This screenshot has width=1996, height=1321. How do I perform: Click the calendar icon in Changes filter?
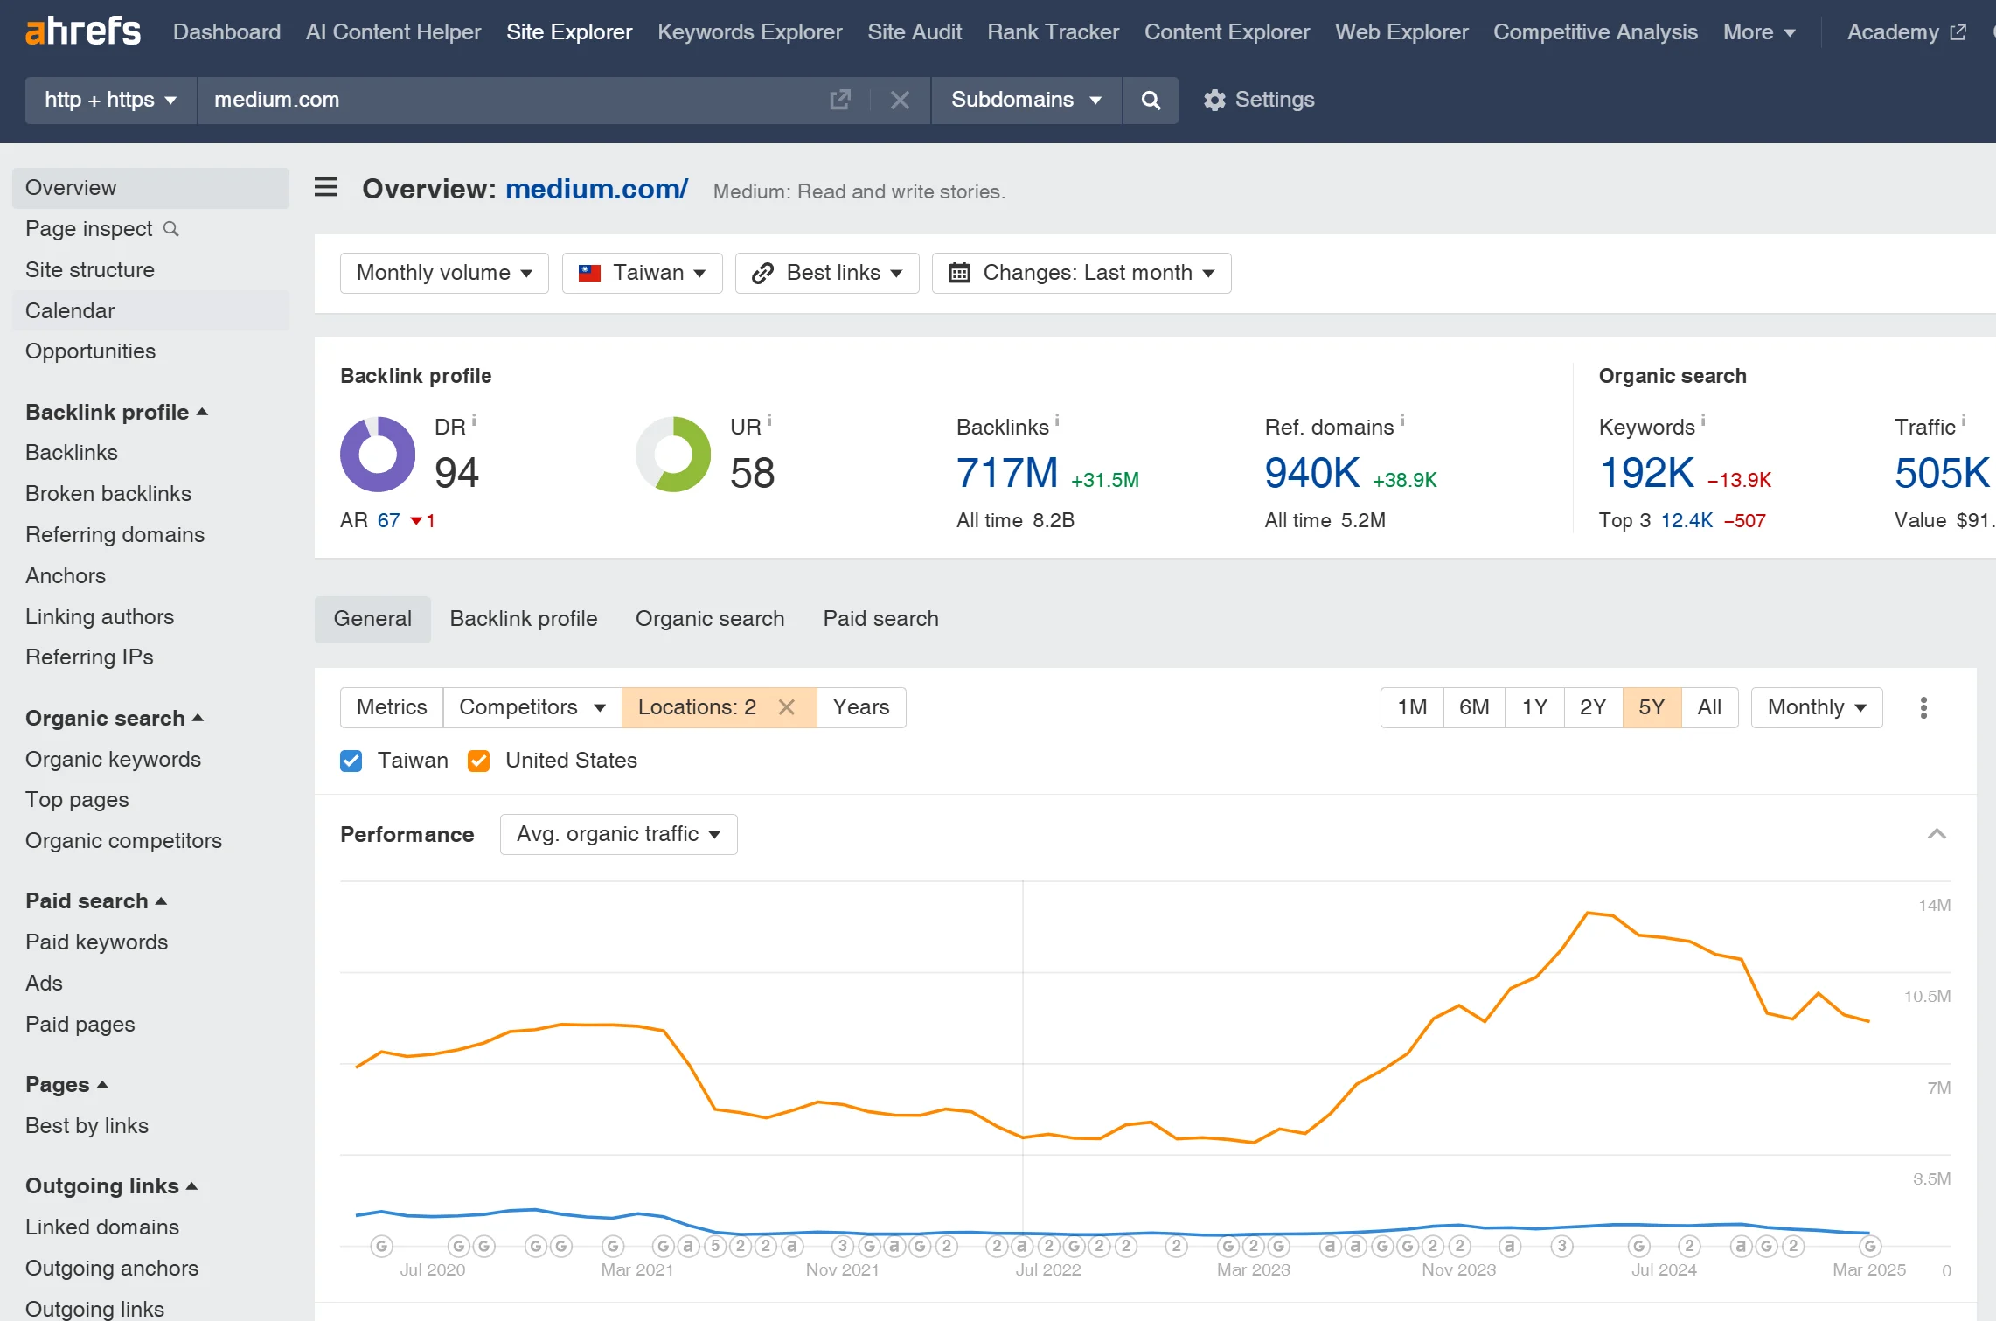959,273
